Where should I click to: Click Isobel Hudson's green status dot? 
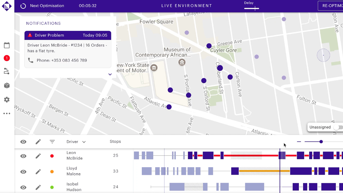pos(52,187)
